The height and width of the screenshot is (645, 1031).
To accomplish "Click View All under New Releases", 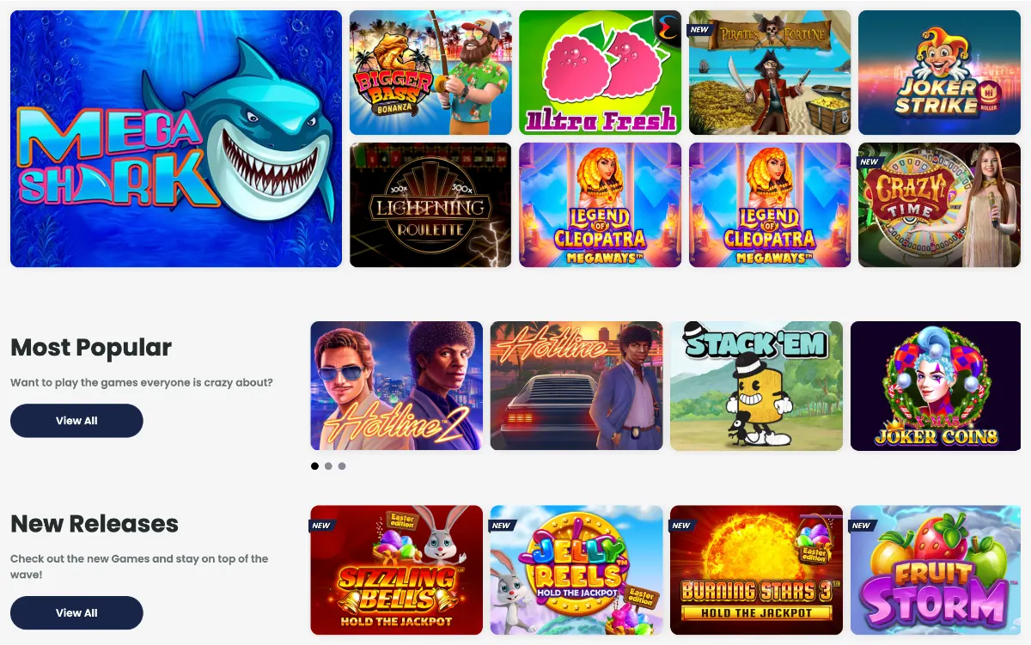I will (76, 613).
